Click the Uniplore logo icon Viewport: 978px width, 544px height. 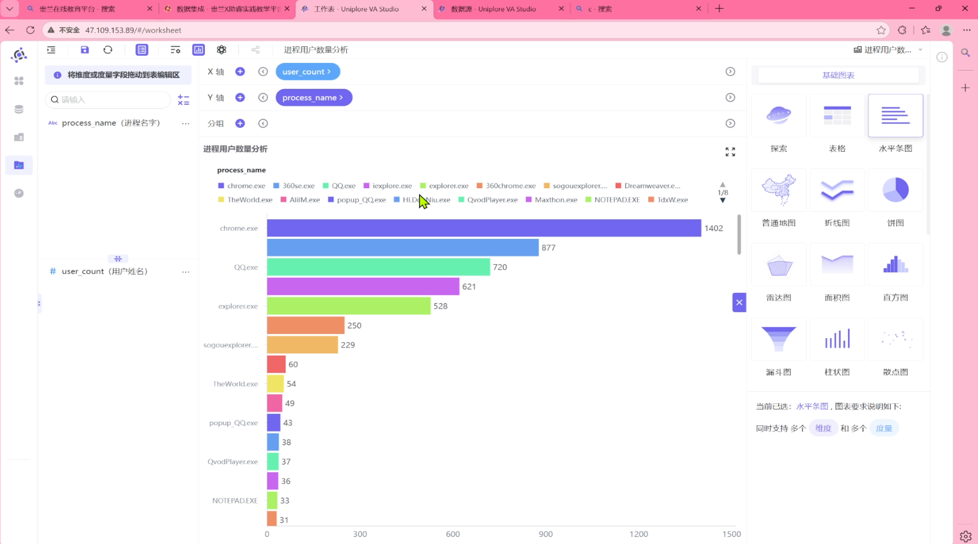pos(19,55)
